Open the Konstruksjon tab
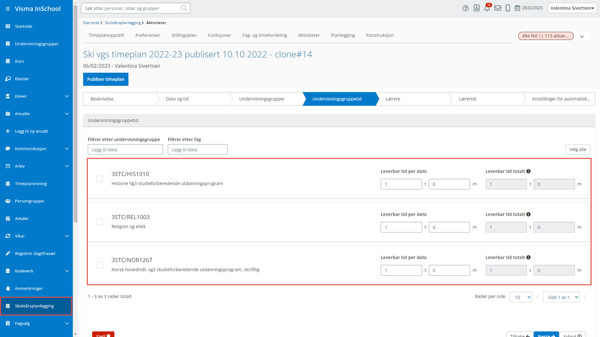Image resolution: width=600 pixels, height=337 pixels. (380, 35)
